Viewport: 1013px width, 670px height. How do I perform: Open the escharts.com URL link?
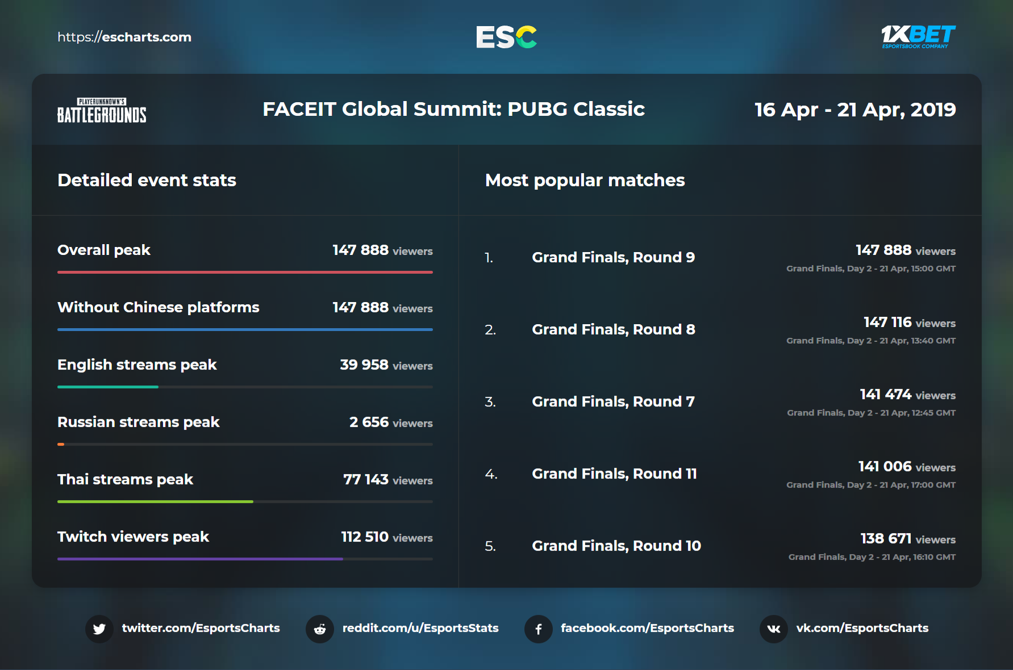pyautogui.click(x=124, y=37)
